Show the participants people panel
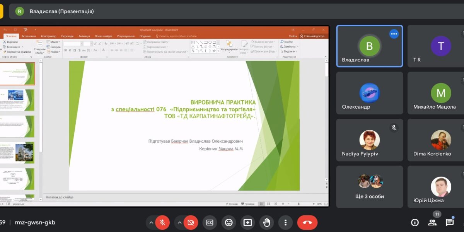The width and height of the screenshot is (464, 232). coord(432,222)
